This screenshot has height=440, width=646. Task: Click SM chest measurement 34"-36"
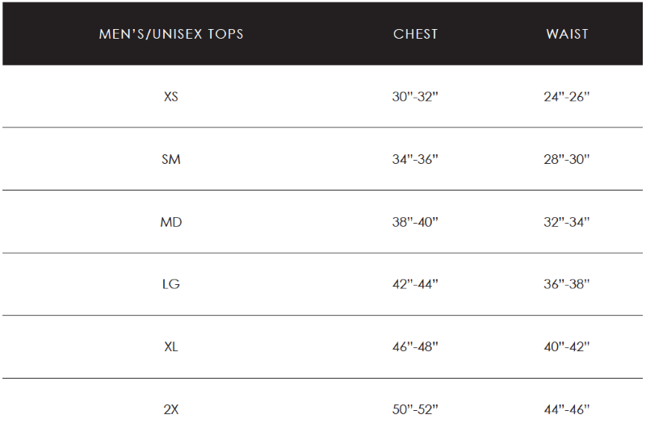(x=415, y=159)
